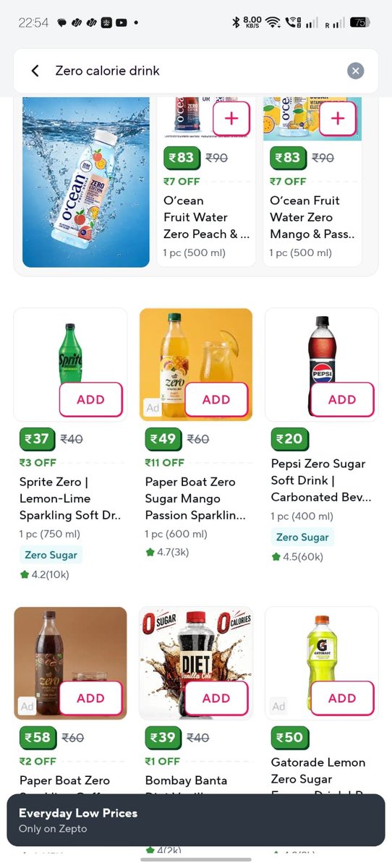This screenshot has height=868, width=392.
Task: Tap the Bluetooth status icon
Action: (x=235, y=22)
